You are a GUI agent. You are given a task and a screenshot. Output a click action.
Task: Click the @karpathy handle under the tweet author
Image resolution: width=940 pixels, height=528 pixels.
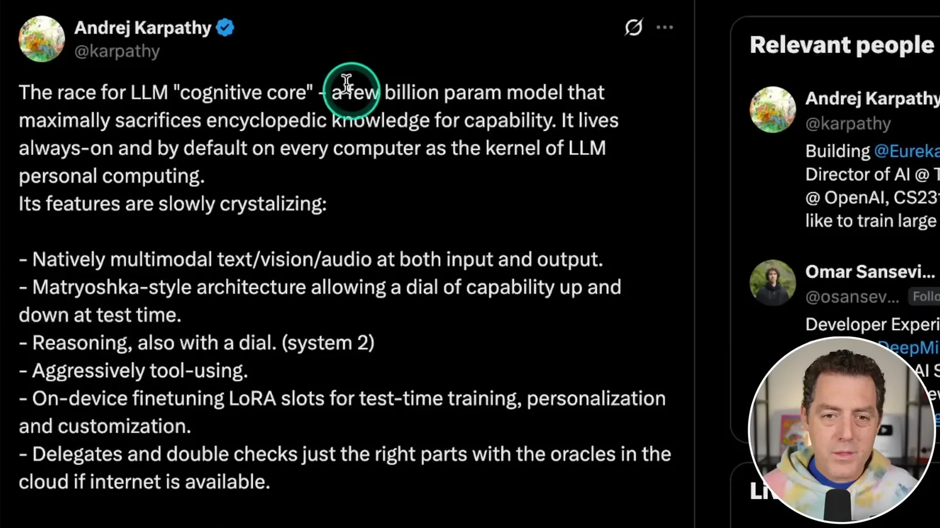(x=117, y=51)
